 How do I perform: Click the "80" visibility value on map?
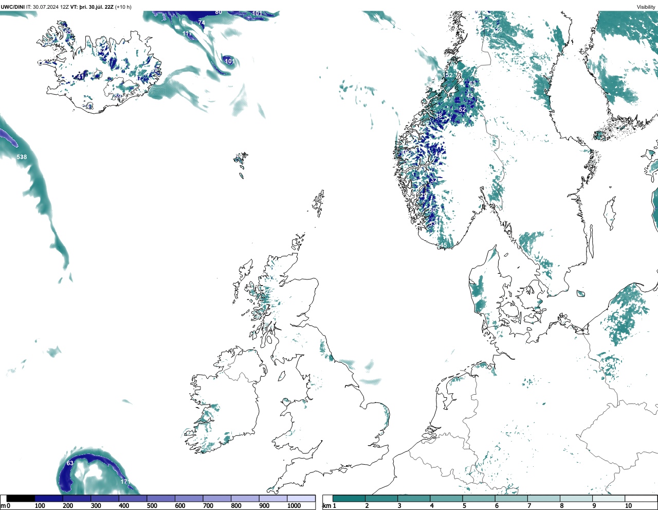pyautogui.click(x=218, y=12)
